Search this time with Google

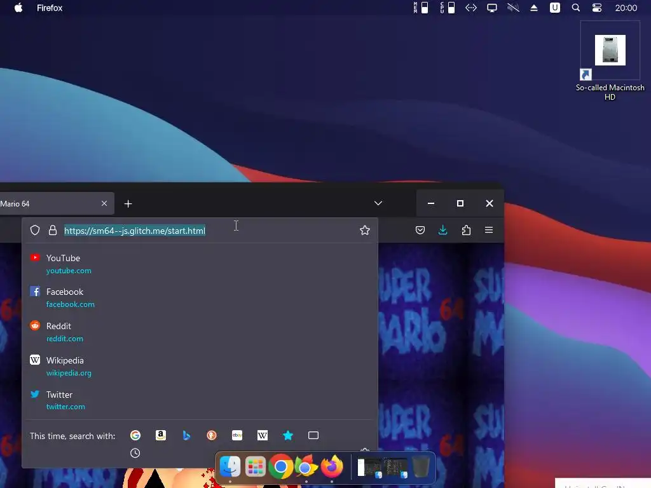(135, 435)
